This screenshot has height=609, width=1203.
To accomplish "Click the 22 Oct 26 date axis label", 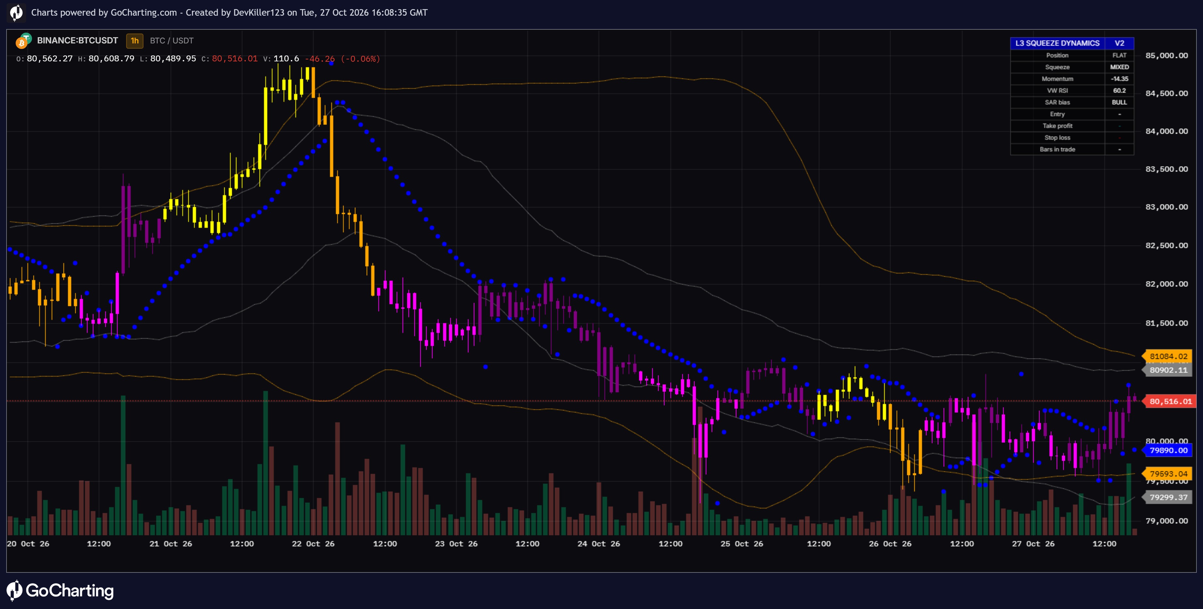I will click(x=313, y=544).
